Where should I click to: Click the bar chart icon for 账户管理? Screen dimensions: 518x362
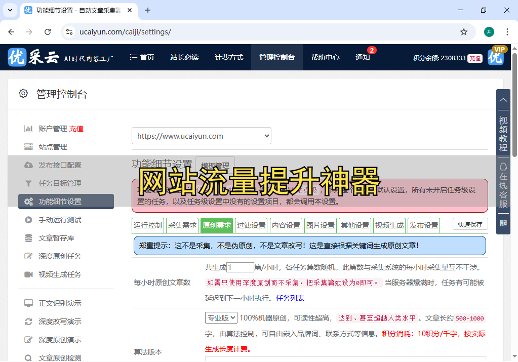(28, 129)
